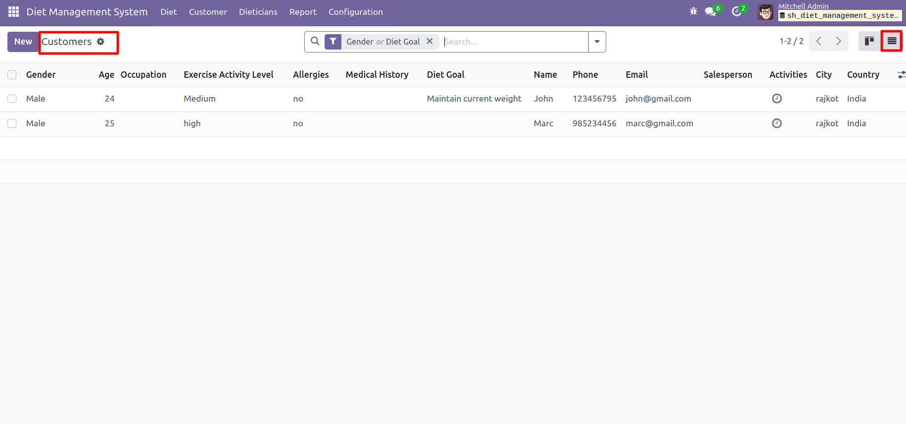Switch to kanban view

869,41
